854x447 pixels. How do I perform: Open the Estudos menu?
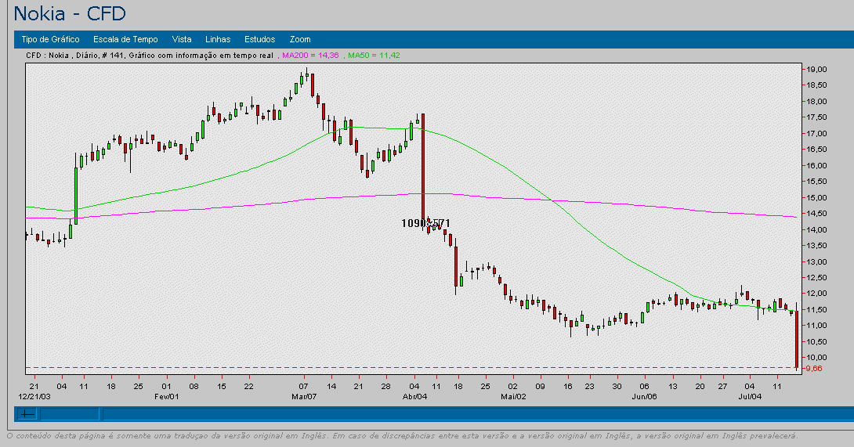pos(260,39)
